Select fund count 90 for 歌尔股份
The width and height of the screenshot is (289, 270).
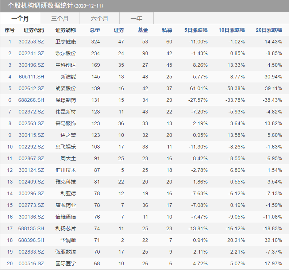coord(145,53)
